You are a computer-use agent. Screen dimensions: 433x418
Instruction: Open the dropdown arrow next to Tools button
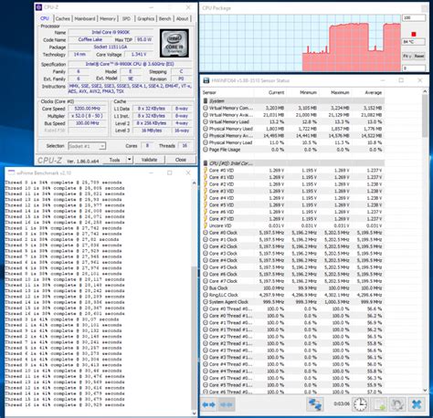pyautogui.click(x=130, y=160)
